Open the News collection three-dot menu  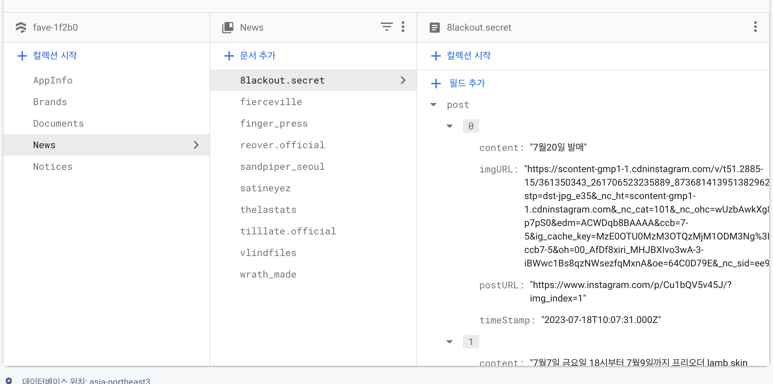pos(403,27)
